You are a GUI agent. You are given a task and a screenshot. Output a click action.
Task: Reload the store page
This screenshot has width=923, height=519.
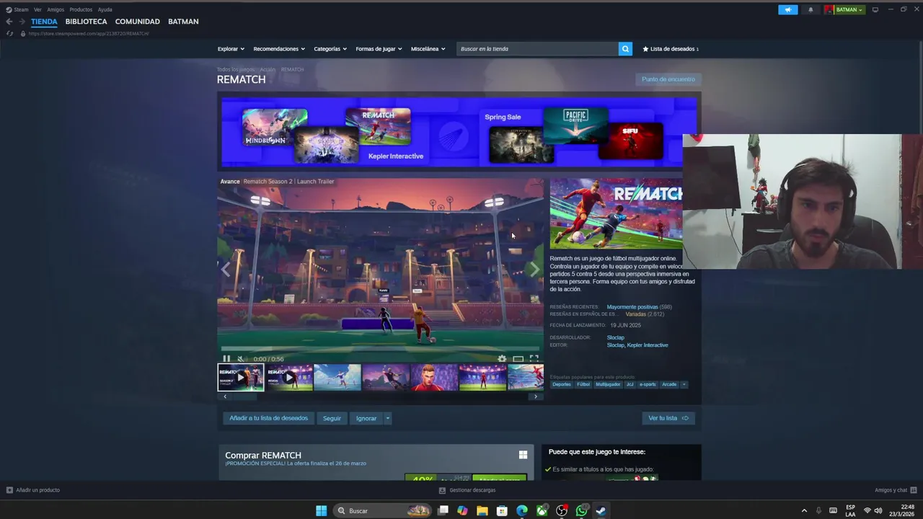[9, 34]
